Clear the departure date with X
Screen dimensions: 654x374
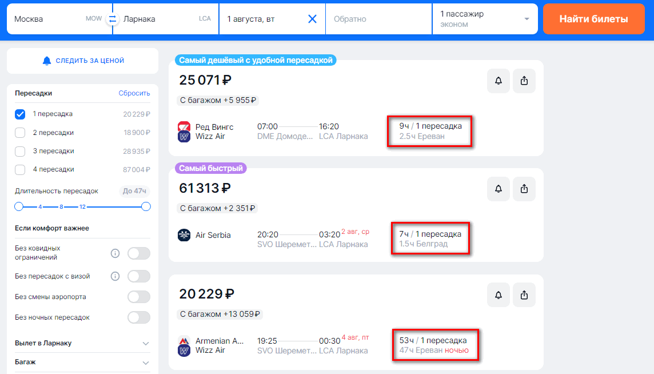[312, 19]
